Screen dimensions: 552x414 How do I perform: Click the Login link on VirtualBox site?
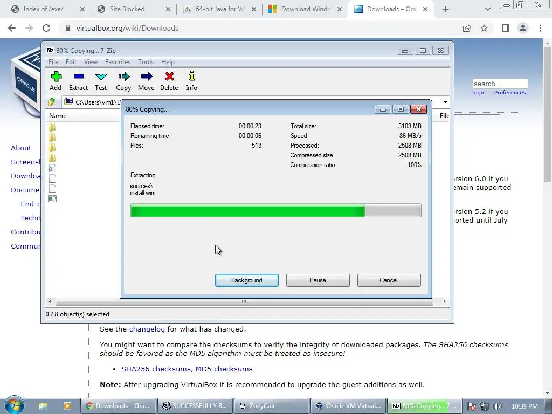478,93
